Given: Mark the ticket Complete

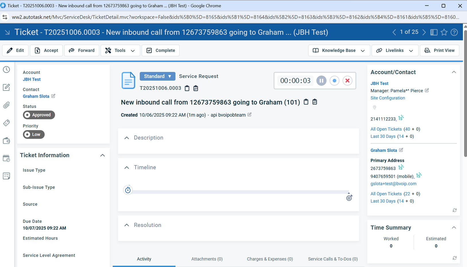Looking at the screenshot, I should [x=160, y=51].
